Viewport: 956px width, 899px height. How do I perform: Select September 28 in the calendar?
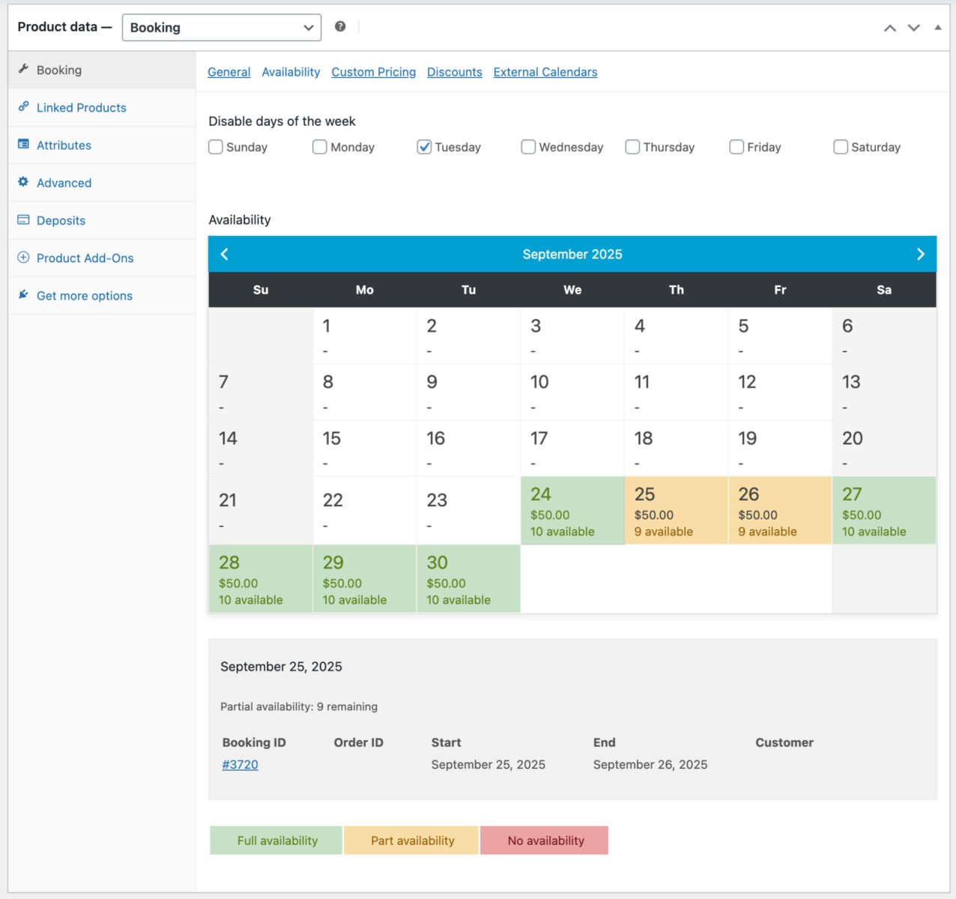[x=261, y=578]
